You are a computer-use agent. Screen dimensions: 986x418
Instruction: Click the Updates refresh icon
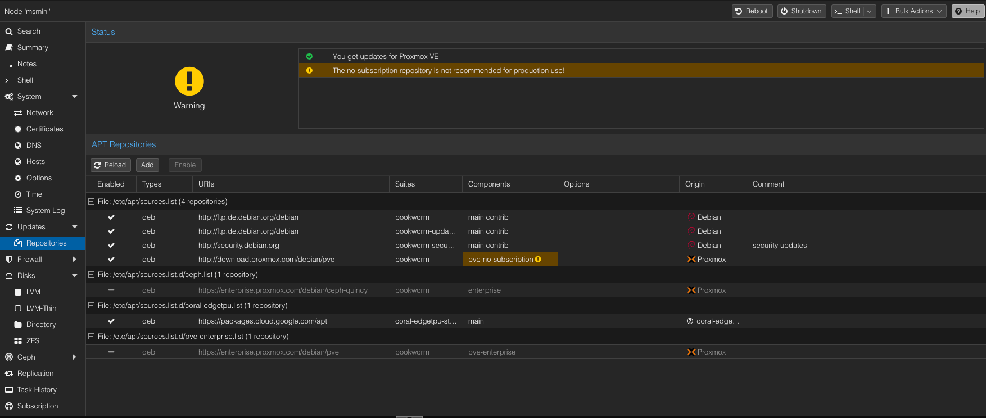point(9,227)
